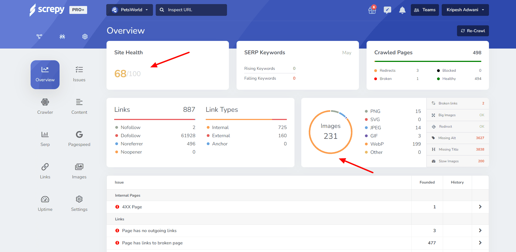The image size is (516, 252).
Task: Click the Teams button
Action: (425, 10)
